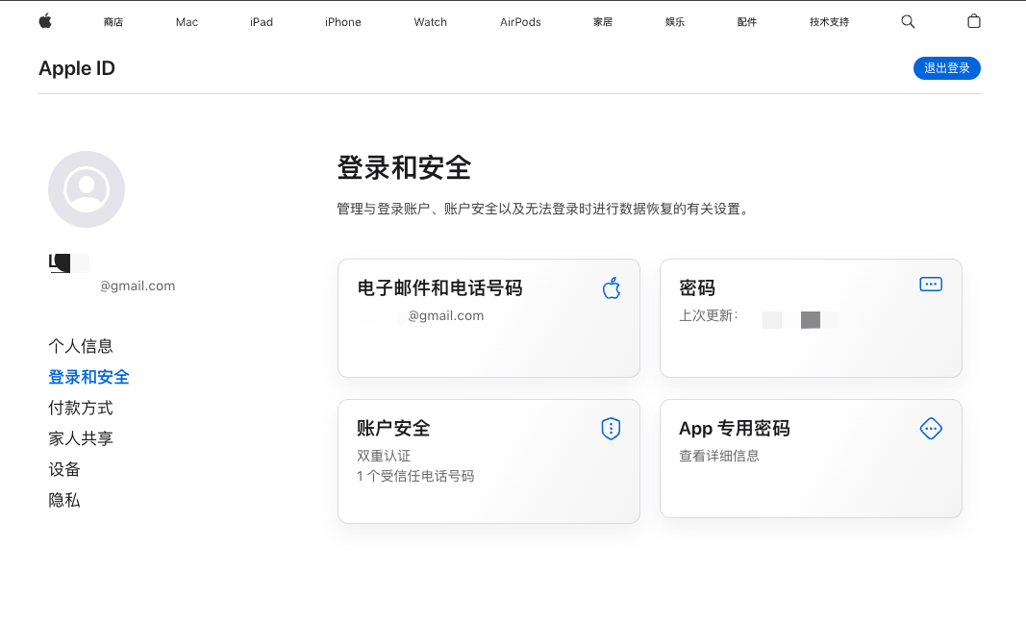Open the shopping bag icon

point(974,21)
